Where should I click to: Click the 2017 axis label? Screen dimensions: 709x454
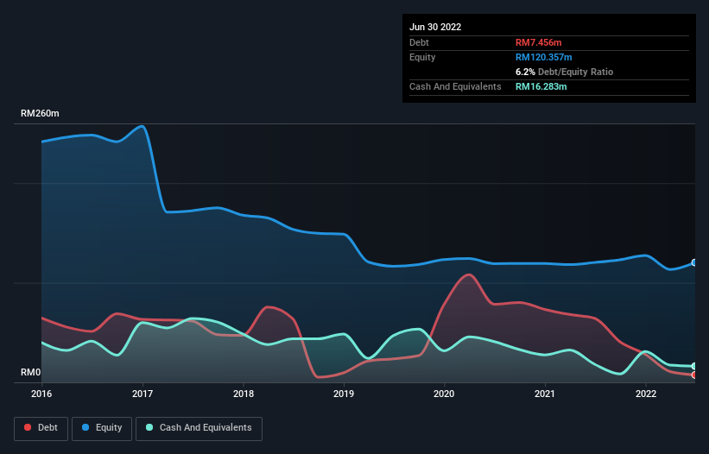(x=142, y=394)
